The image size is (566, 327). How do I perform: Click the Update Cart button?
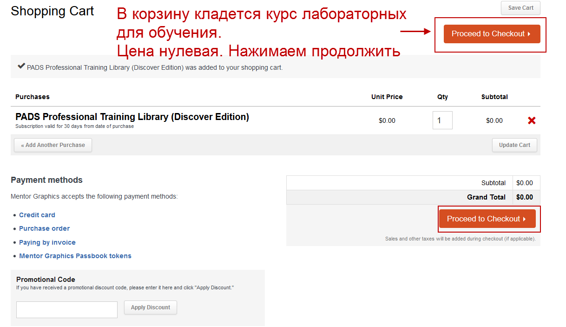[514, 145]
